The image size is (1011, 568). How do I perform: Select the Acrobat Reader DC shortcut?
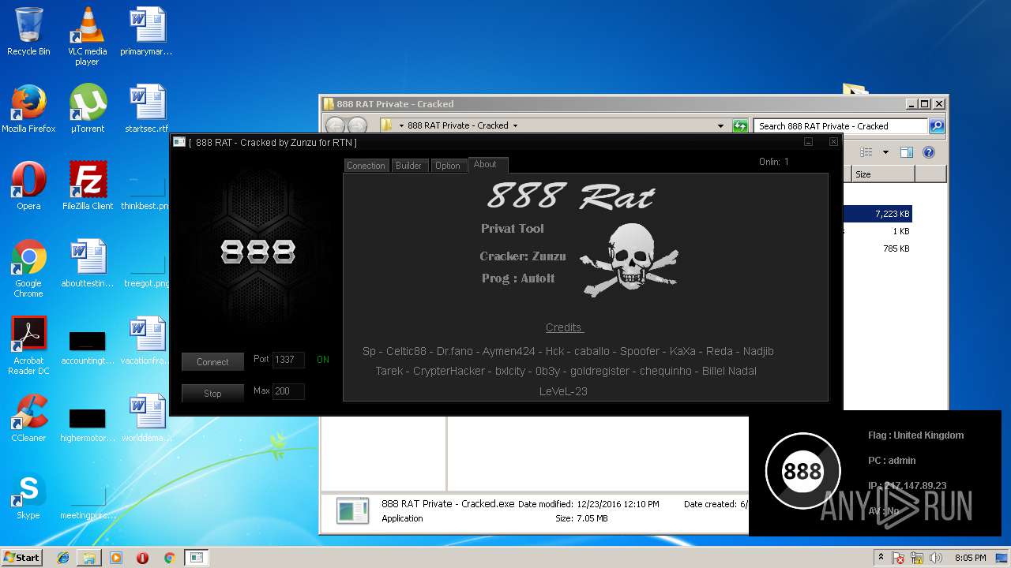[x=28, y=346]
